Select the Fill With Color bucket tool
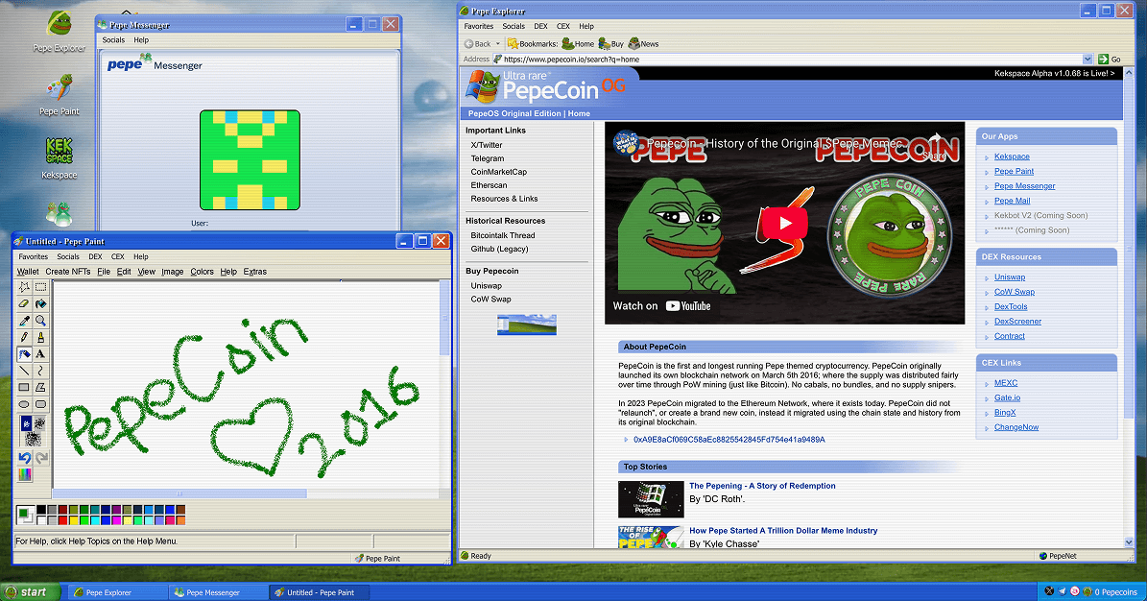Screen dimensions: 1147x601 pyautogui.click(x=41, y=303)
